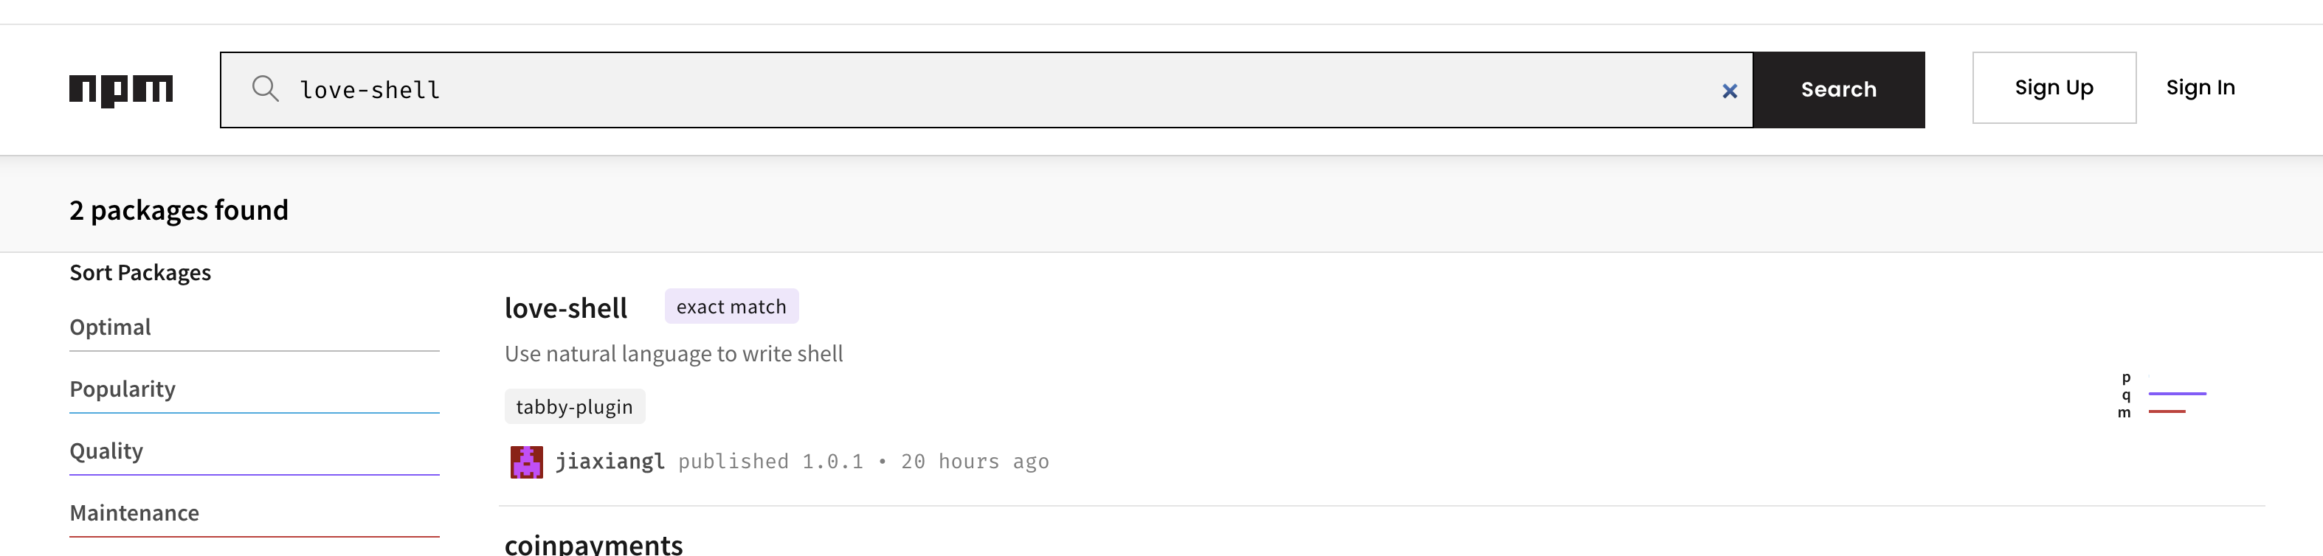
Task: Open the coinpayments package page
Action: click(x=593, y=544)
